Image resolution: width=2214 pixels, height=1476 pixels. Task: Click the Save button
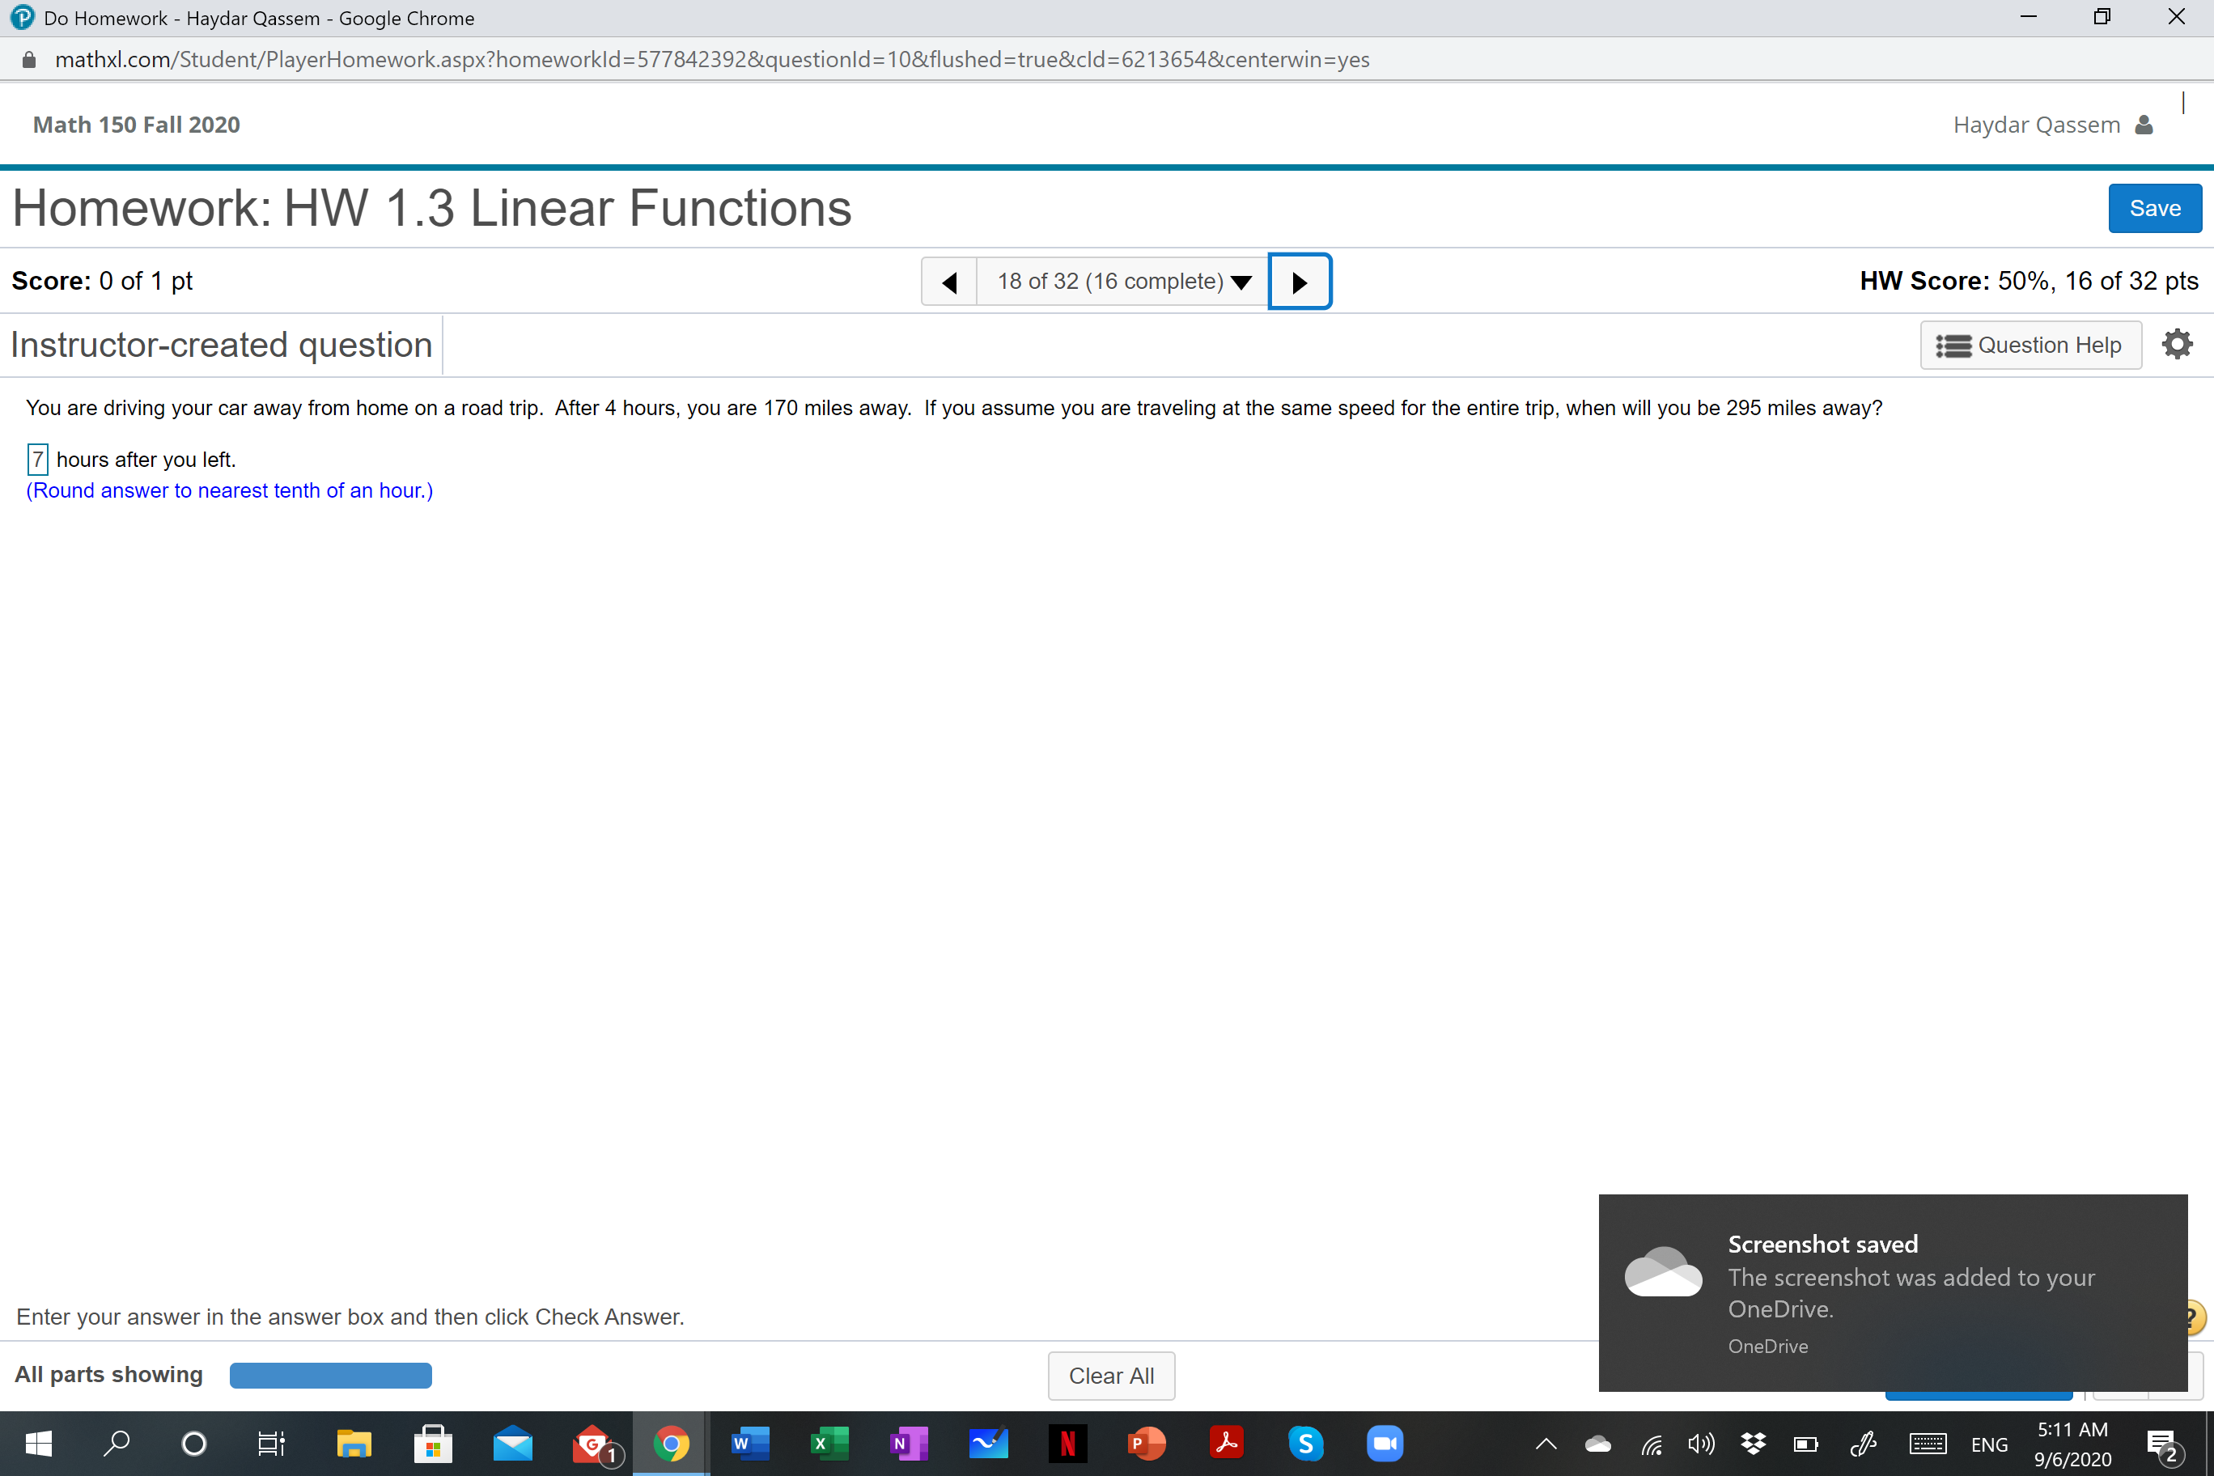click(x=2154, y=208)
